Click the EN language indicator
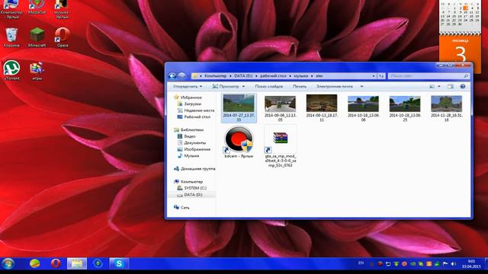The width and height of the screenshot is (488, 274). click(x=361, y=263)
